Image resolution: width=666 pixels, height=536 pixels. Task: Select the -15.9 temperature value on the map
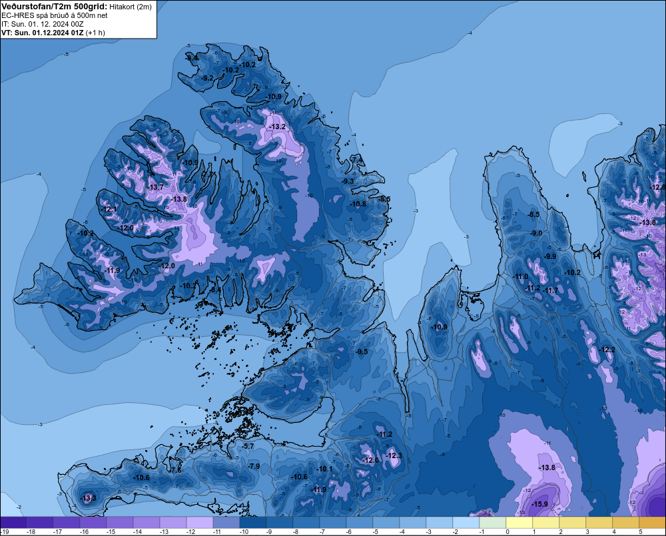pos(540,504)
